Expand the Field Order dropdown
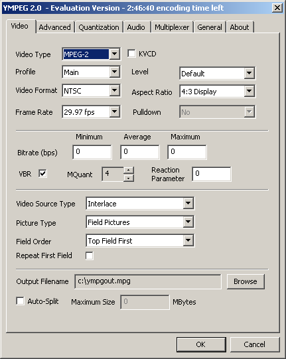The image size is (286, 359). [x=188, y=240]
